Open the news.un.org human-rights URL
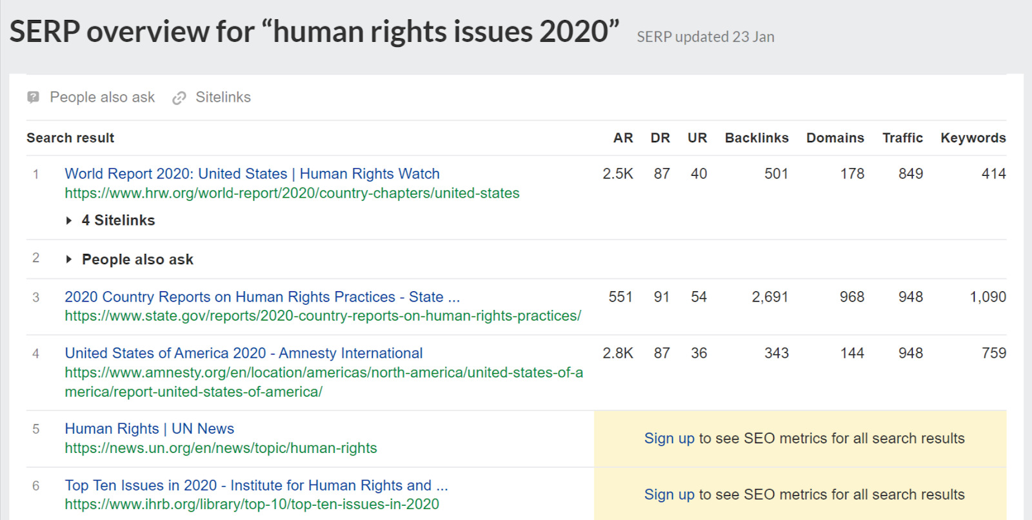The height and width of the screenshot is (520, 1032). pyautogui.click(x=221, y=448)
